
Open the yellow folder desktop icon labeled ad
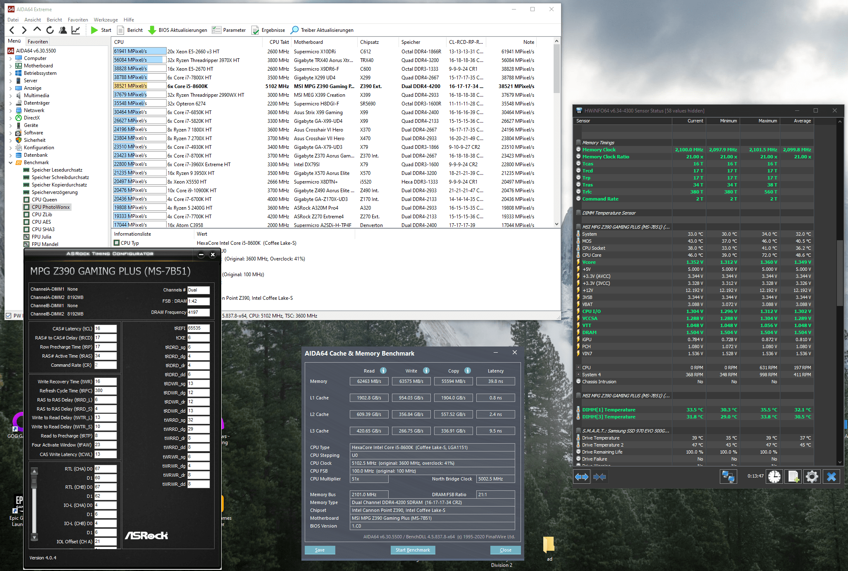pyautogui.click(x=549, y=549)
